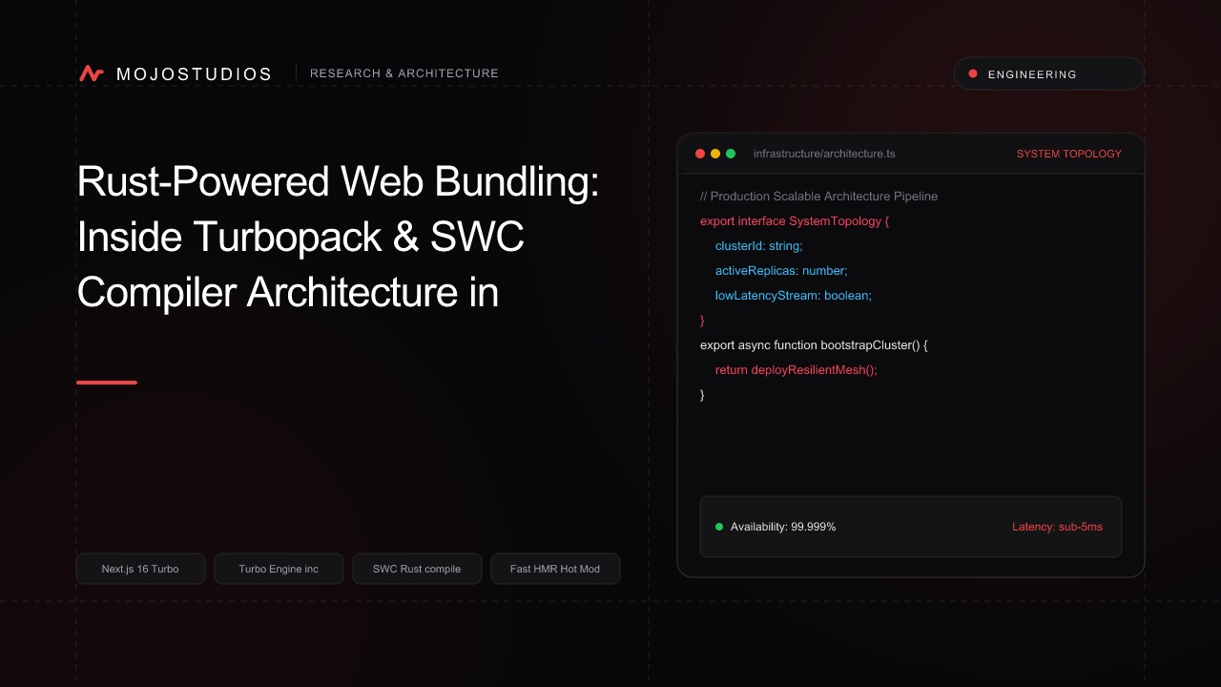This screenshot has height=687, width=1221.
Task: Click the export interface SystemTopology line
Action: pyautogui.click(x=795, y=220)
